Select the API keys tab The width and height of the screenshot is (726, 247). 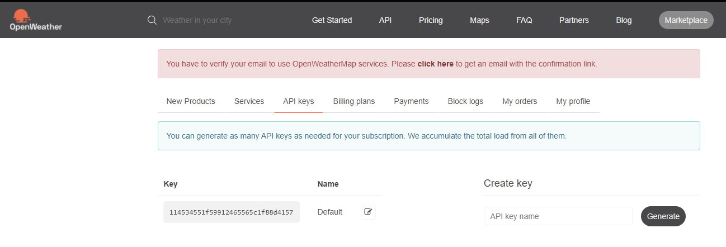(299, 101)
